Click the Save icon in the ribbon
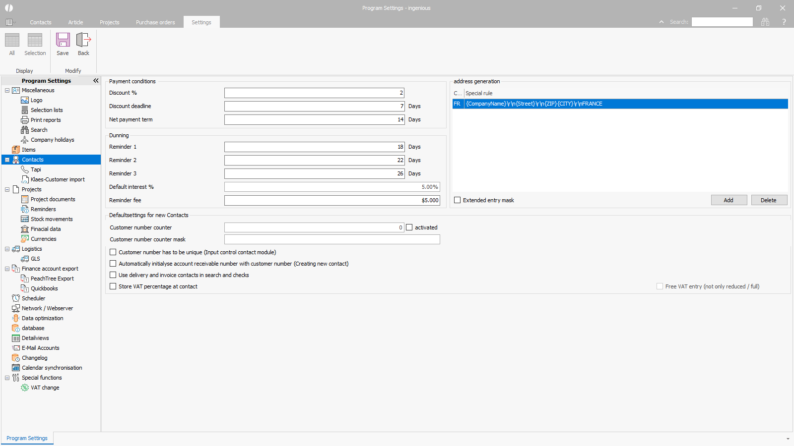794x446 pixels. click(63, 40)
